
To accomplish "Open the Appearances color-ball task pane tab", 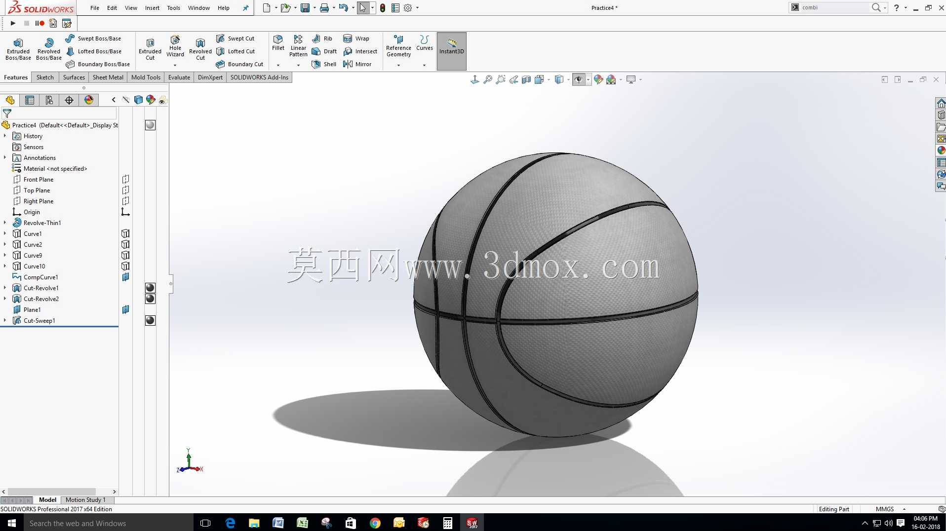I will [941, 151].
